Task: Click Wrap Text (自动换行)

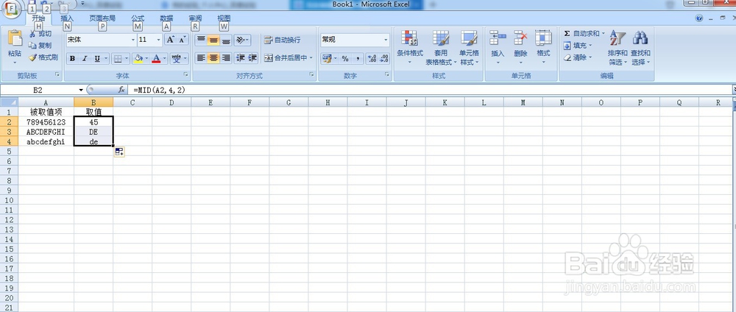Action: [x=282, y=40]
